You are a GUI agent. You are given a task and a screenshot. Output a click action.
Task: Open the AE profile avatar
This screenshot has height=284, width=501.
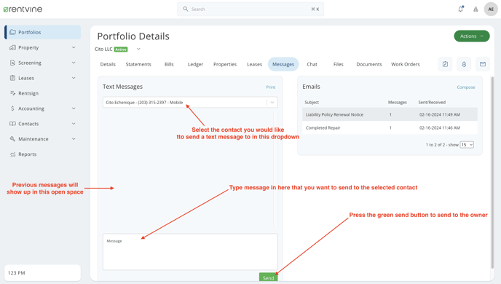[x=491, y=9]
